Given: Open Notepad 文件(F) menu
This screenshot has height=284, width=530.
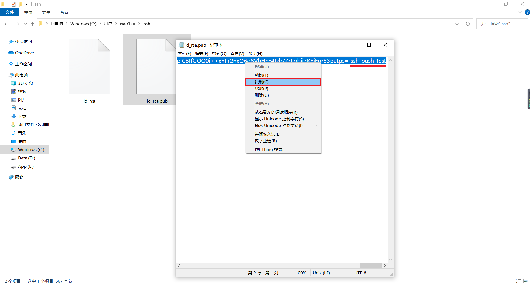Looking at the screenshot, I should (185, 53).
